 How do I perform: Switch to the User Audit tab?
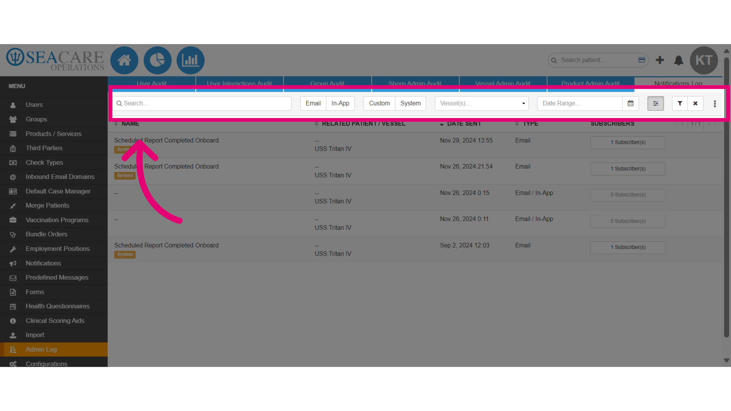pos(152,83)
